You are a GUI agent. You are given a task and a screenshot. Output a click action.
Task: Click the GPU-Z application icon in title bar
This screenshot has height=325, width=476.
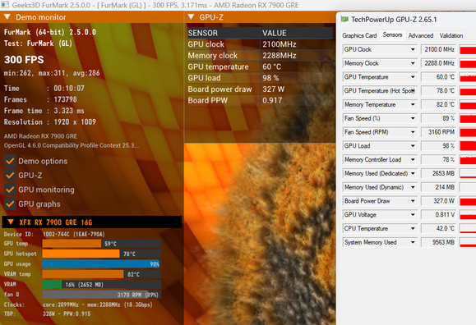click(x=344, y=20)
